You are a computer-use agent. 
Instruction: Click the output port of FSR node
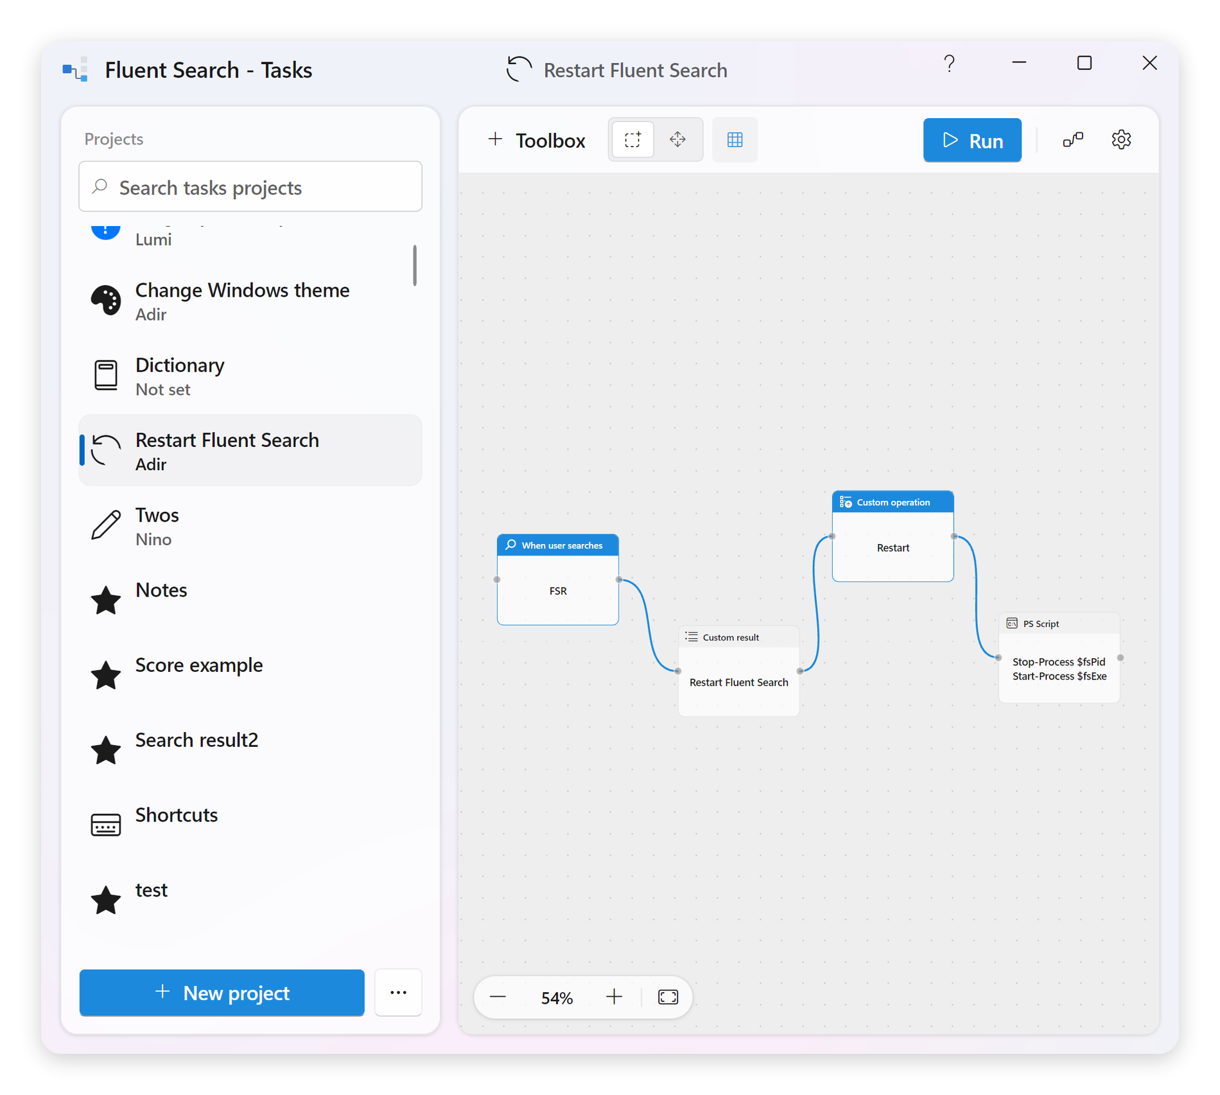(x=619, y=579)
